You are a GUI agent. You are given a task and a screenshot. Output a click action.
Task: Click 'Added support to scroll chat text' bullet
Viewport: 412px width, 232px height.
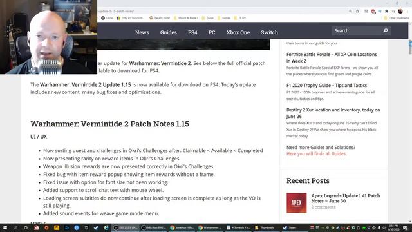103,190
